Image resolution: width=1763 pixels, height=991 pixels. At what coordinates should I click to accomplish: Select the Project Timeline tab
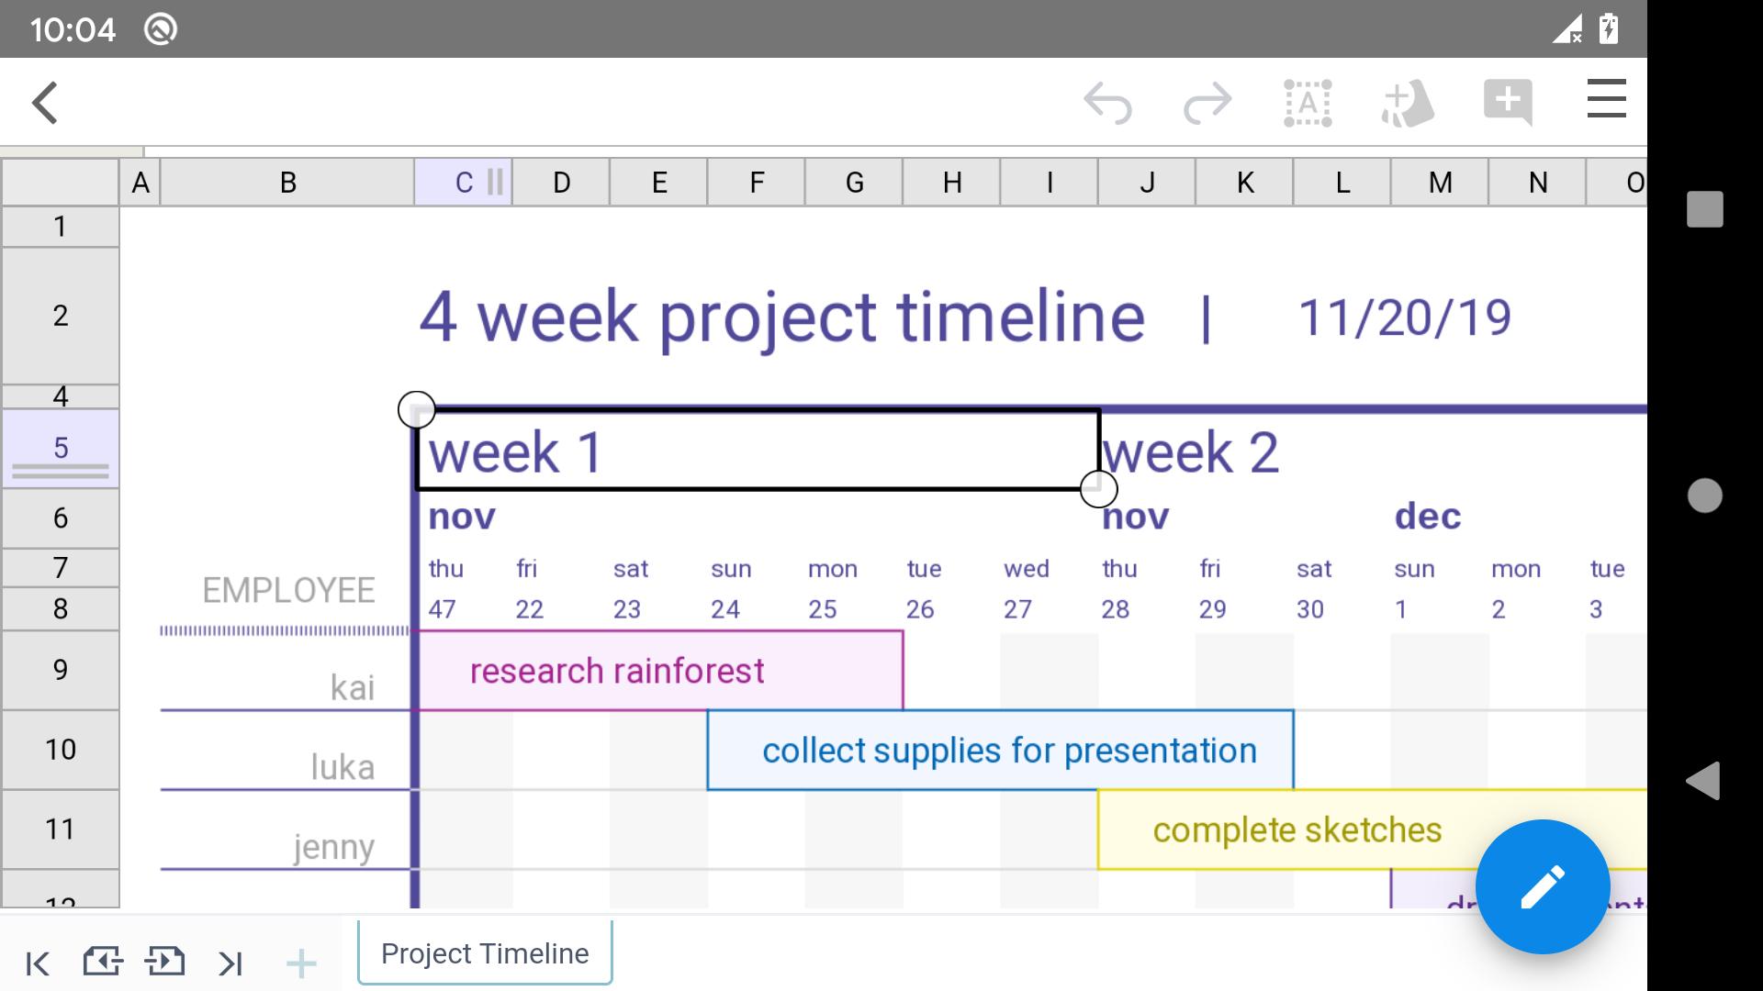[x=484, y=952]
